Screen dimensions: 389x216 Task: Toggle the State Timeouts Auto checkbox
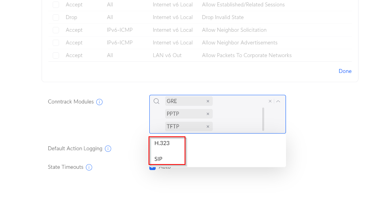153,168
